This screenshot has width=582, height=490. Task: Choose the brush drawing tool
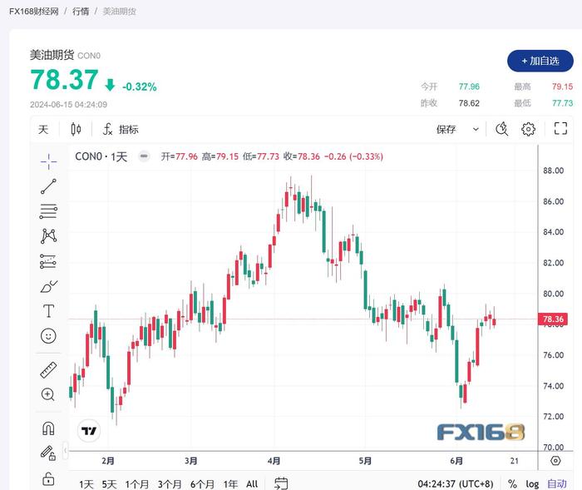48,286
